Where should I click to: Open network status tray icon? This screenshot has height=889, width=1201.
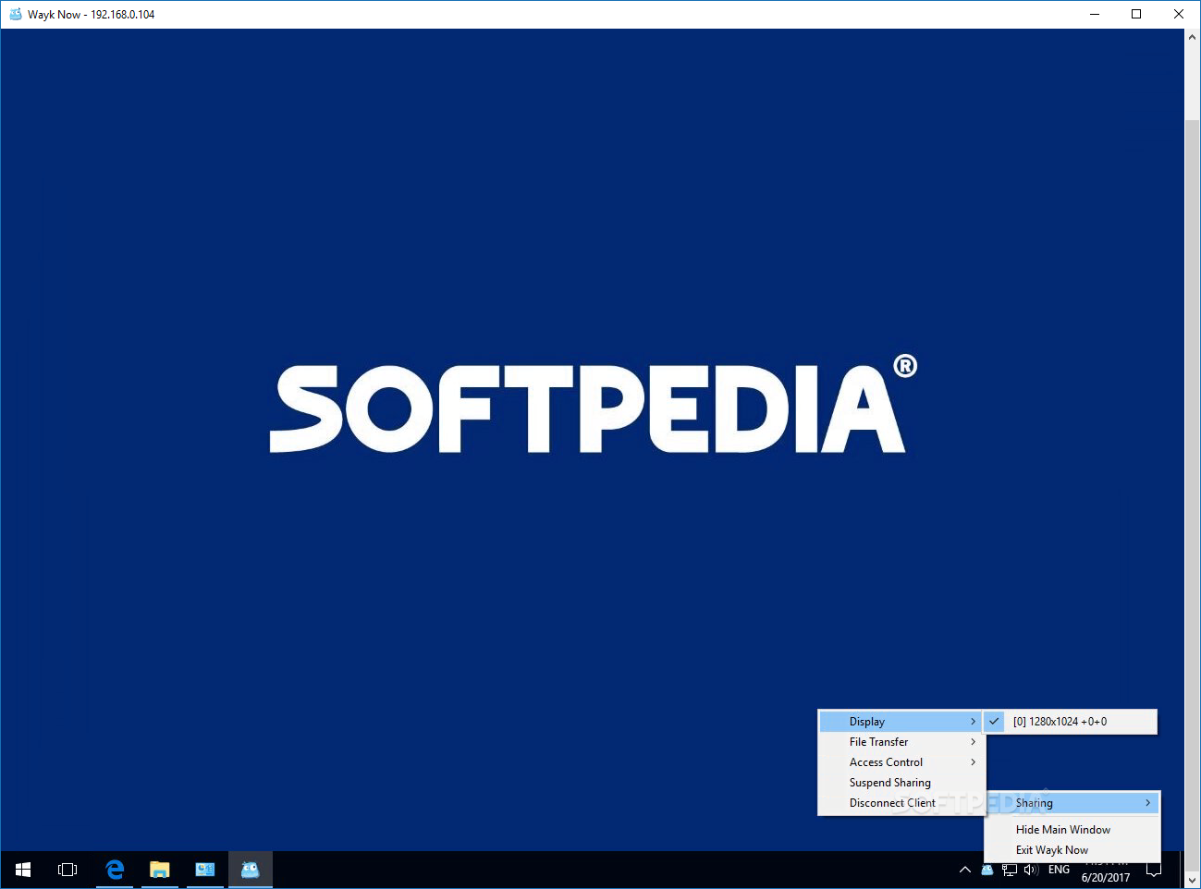click(x=1010, y=870)
